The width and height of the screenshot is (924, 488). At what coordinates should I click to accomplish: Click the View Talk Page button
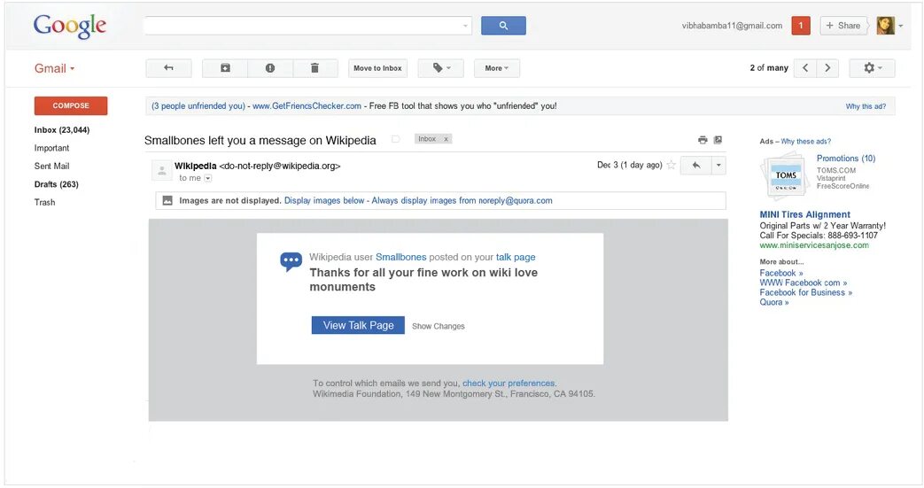coord(358,325)
